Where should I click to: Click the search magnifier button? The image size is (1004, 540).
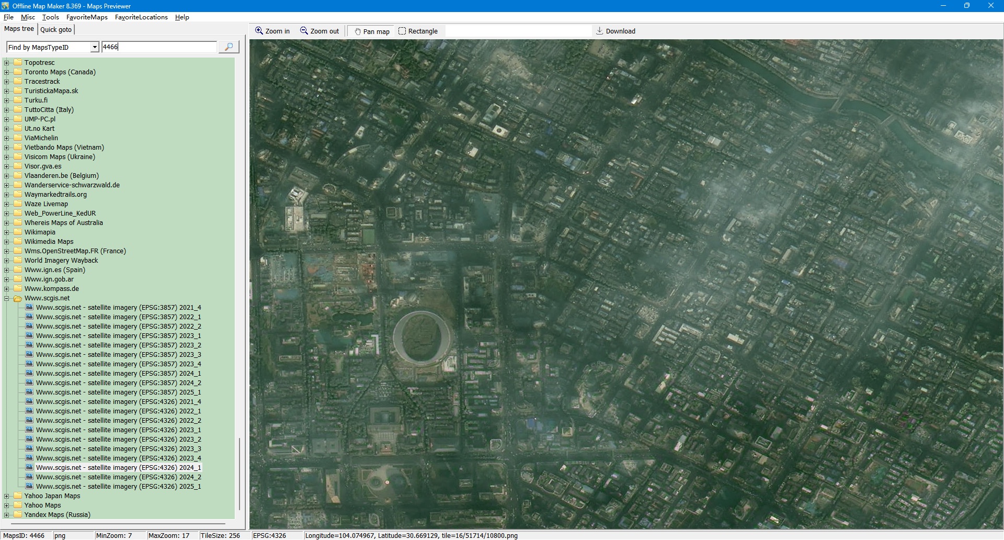click(229, 47)
